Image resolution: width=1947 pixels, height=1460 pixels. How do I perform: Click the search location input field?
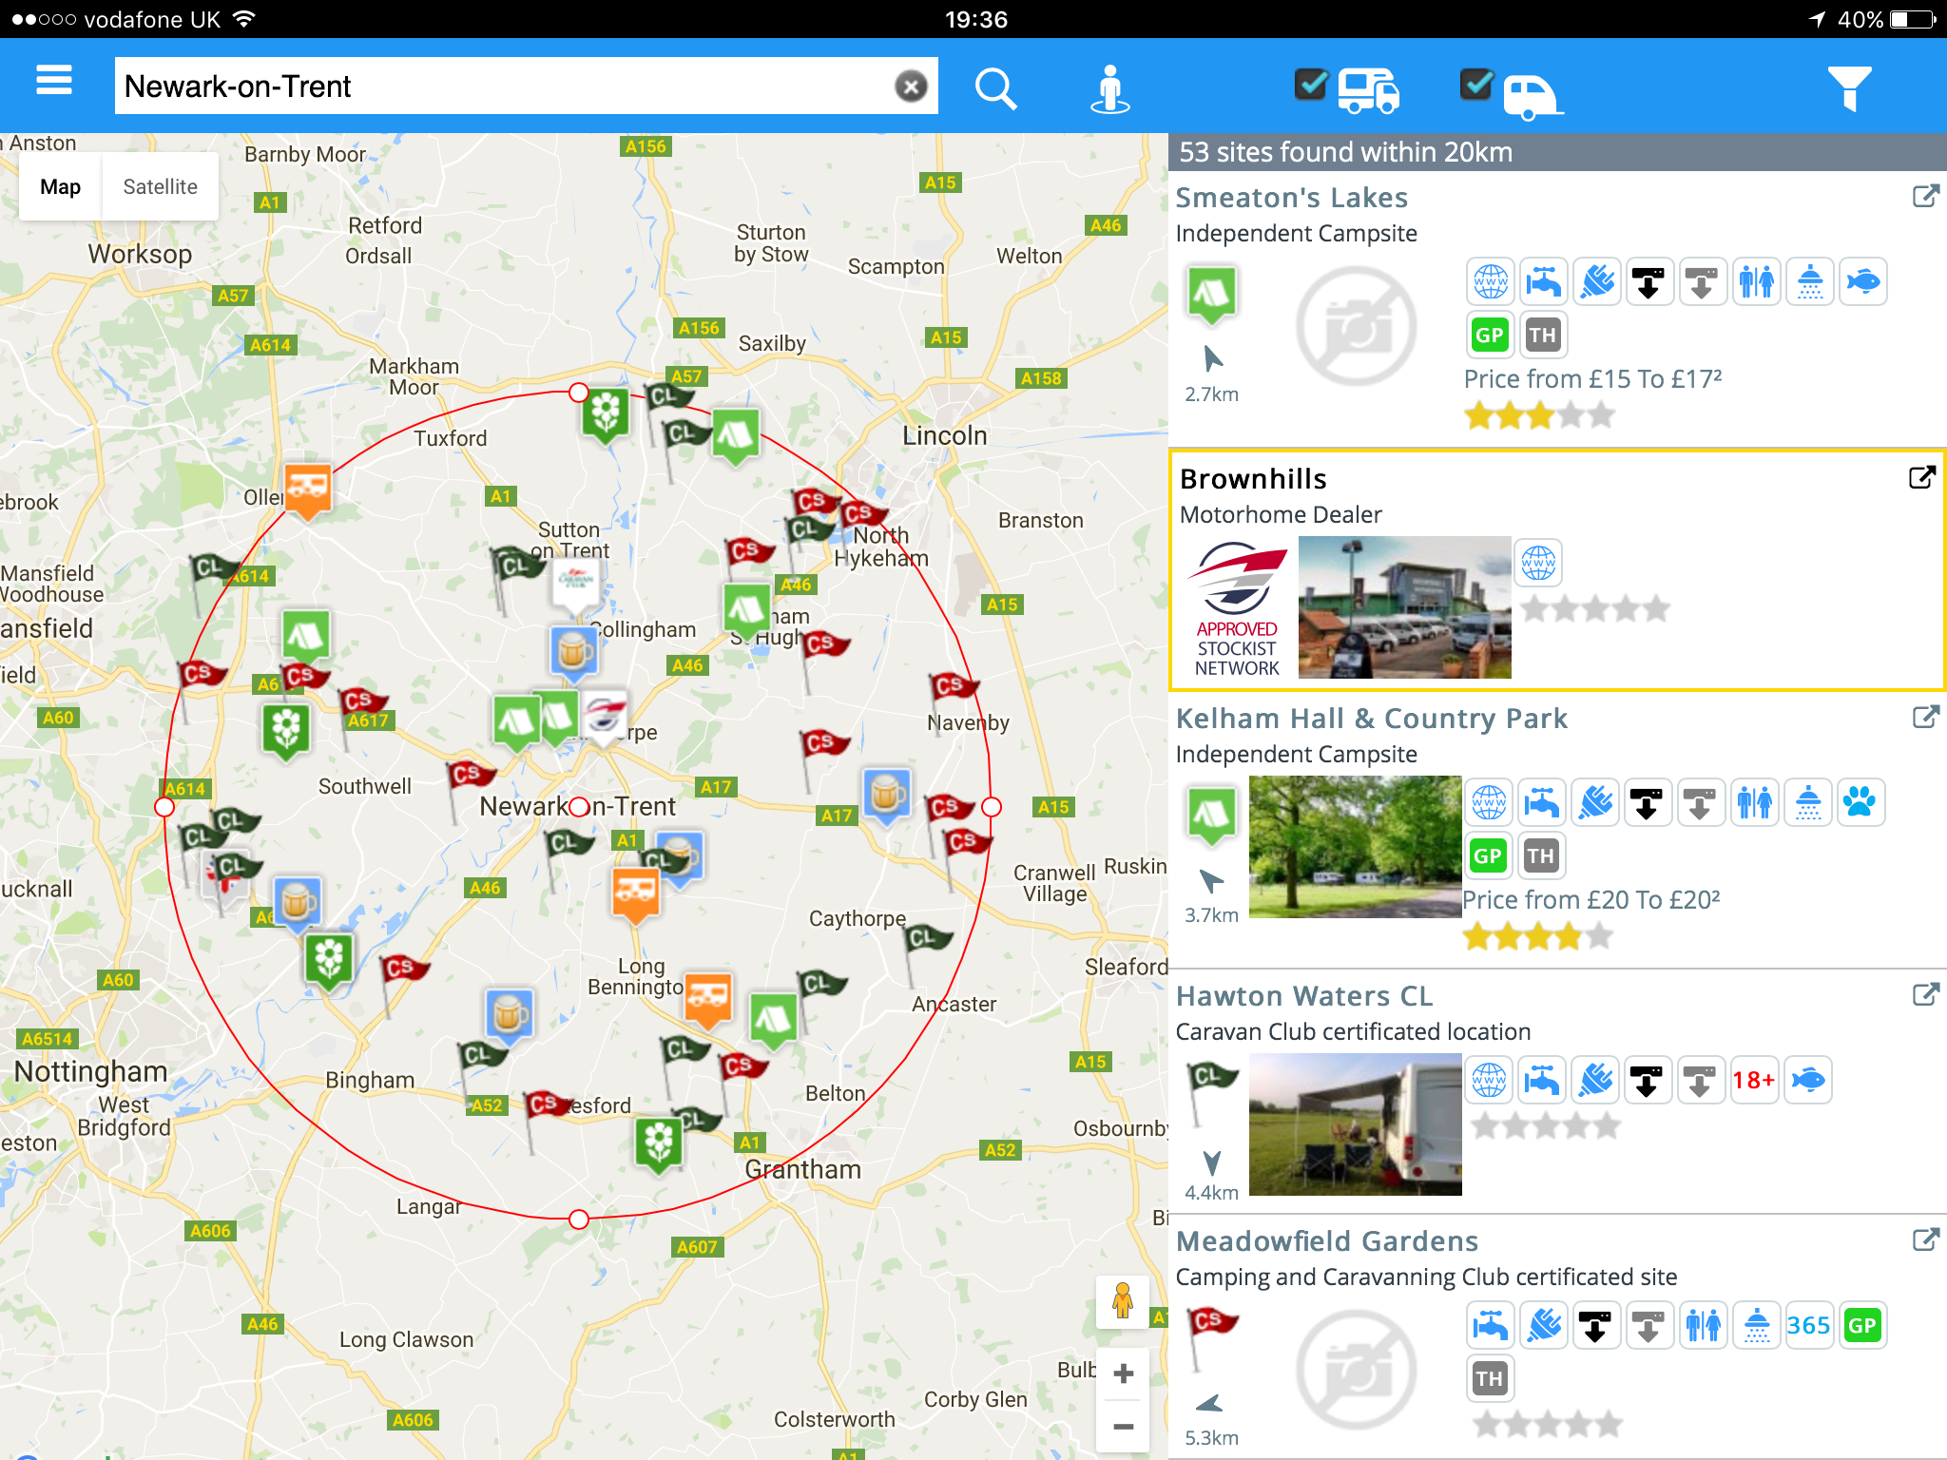coord(504,86)
